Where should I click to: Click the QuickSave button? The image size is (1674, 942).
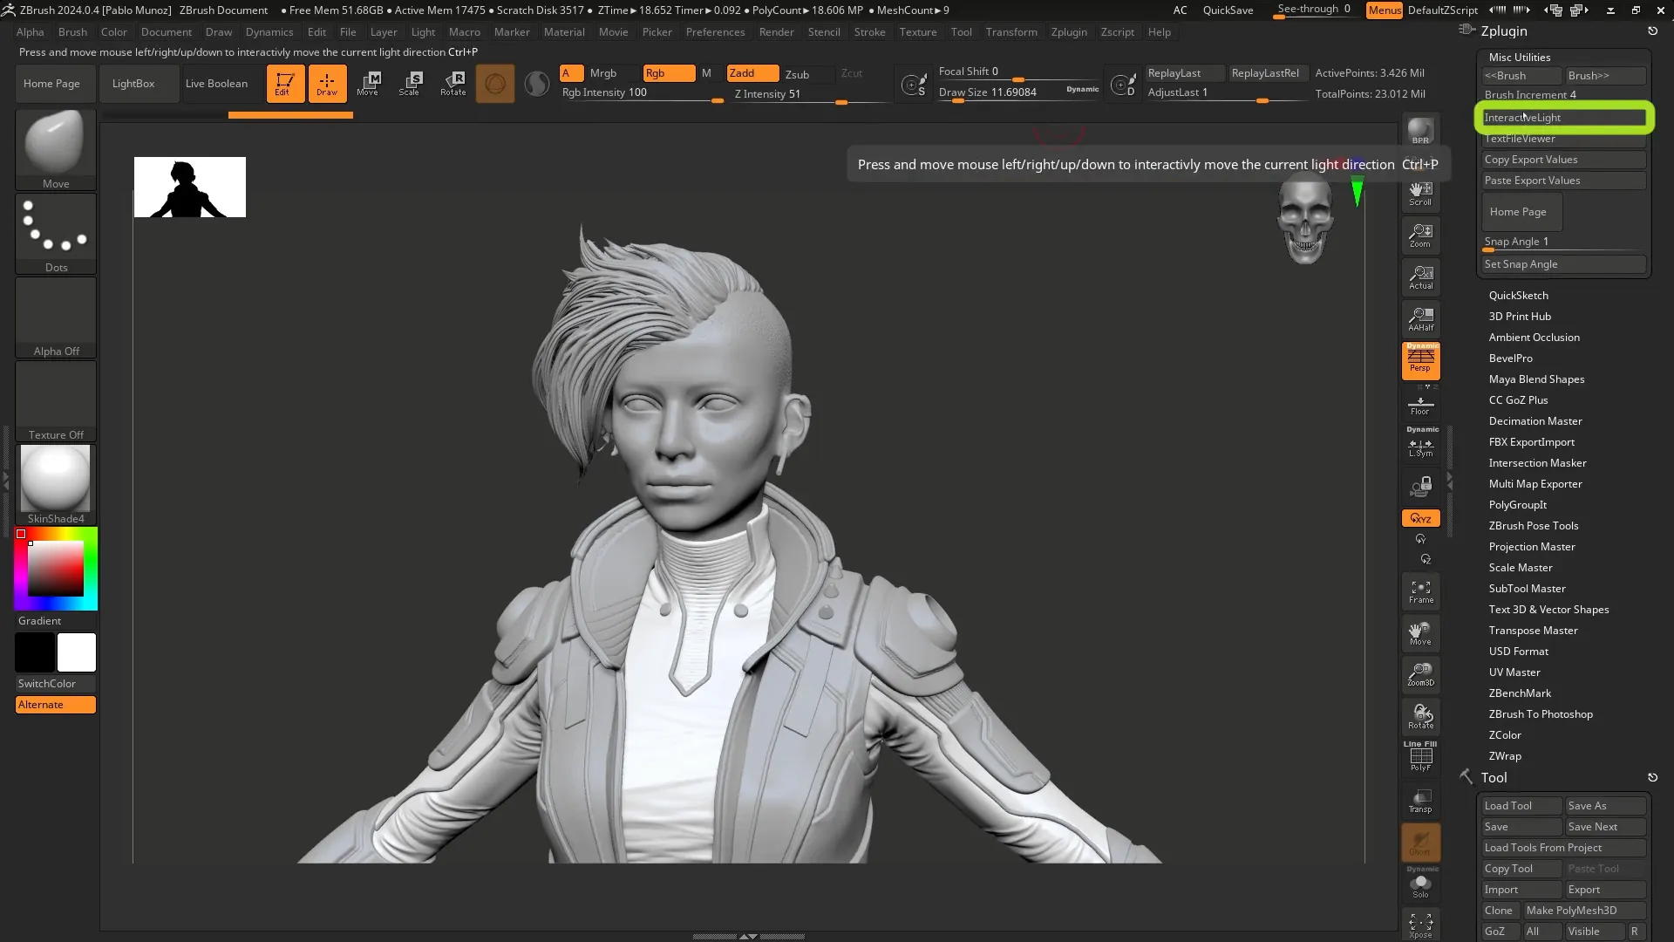click(1228, 10)
